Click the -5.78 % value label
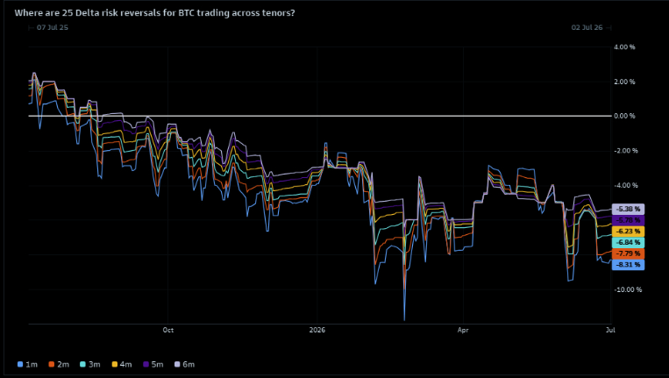The image size is (669, 378). pos(628,220)
